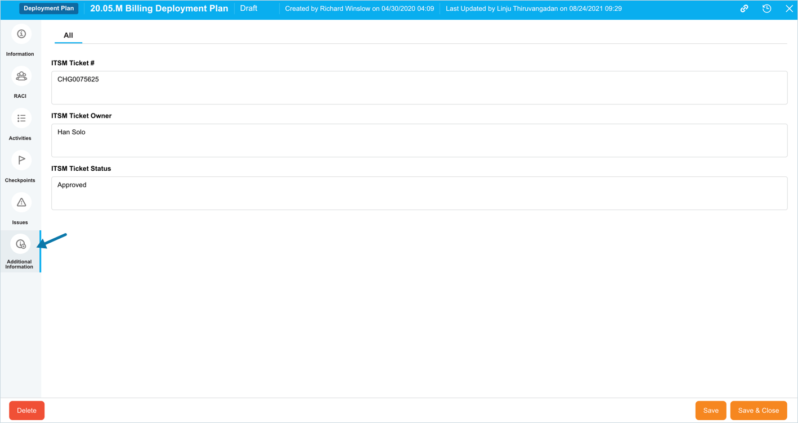798x423 pixels.
Task: Focus the ITSM Ticket Status field
Action: pos(419,193)
